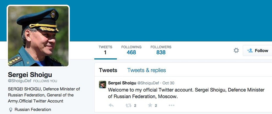Click small avatar beside the tweet
The height and width of the screenshot is (114, 272).
pyautogui.click(x=103, y=84)
